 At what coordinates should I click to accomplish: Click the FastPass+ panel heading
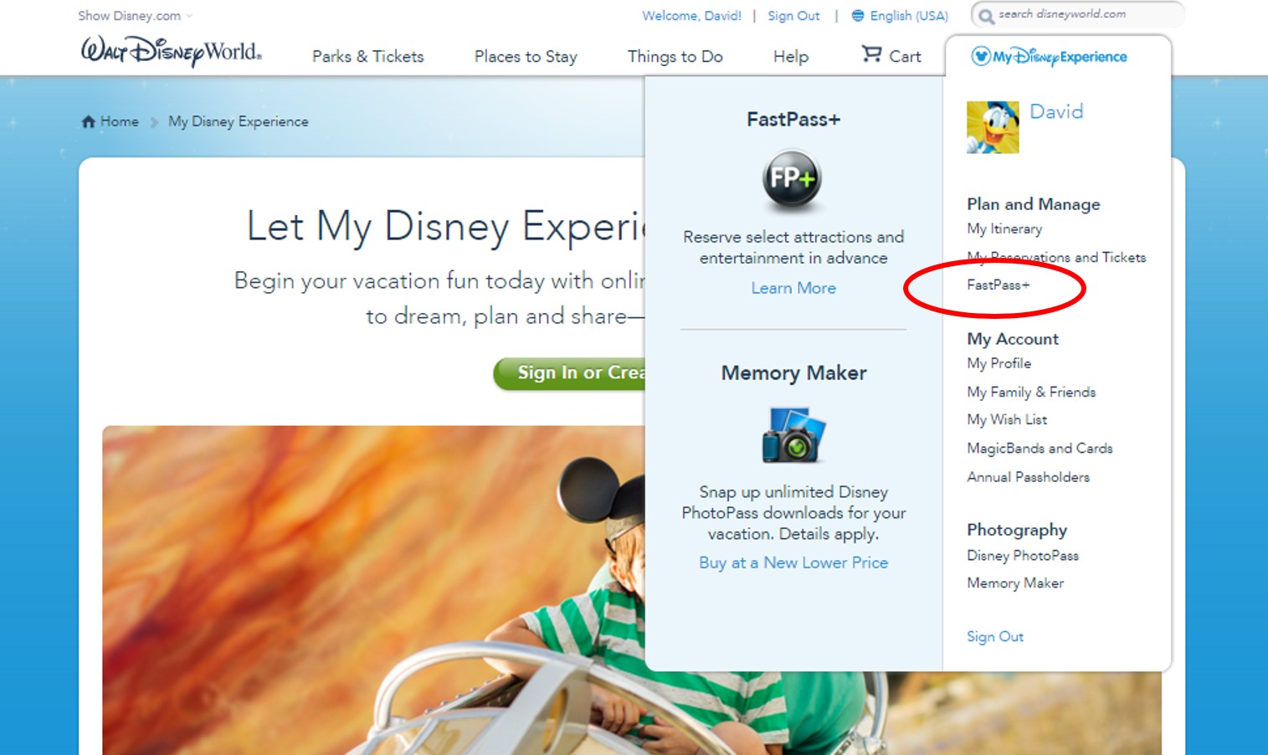(793, 120)
